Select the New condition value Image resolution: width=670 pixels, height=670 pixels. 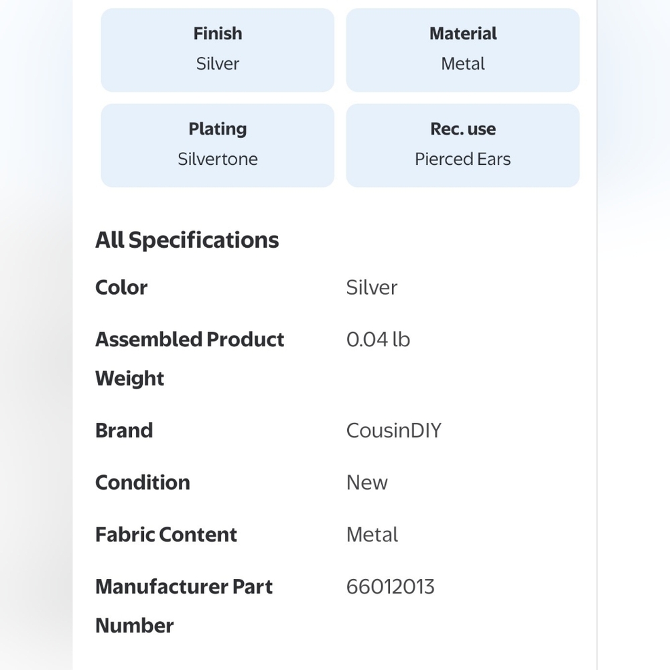coord(367,482)
